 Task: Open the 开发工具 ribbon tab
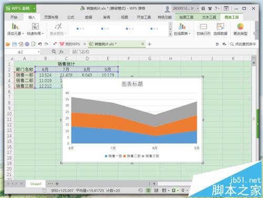click(x=144, y=17)
